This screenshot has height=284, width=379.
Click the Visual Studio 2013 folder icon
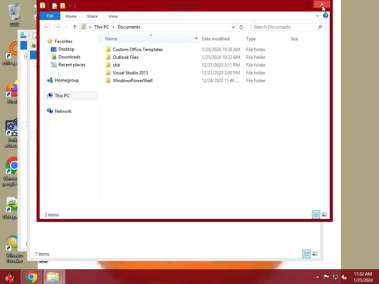108,72
